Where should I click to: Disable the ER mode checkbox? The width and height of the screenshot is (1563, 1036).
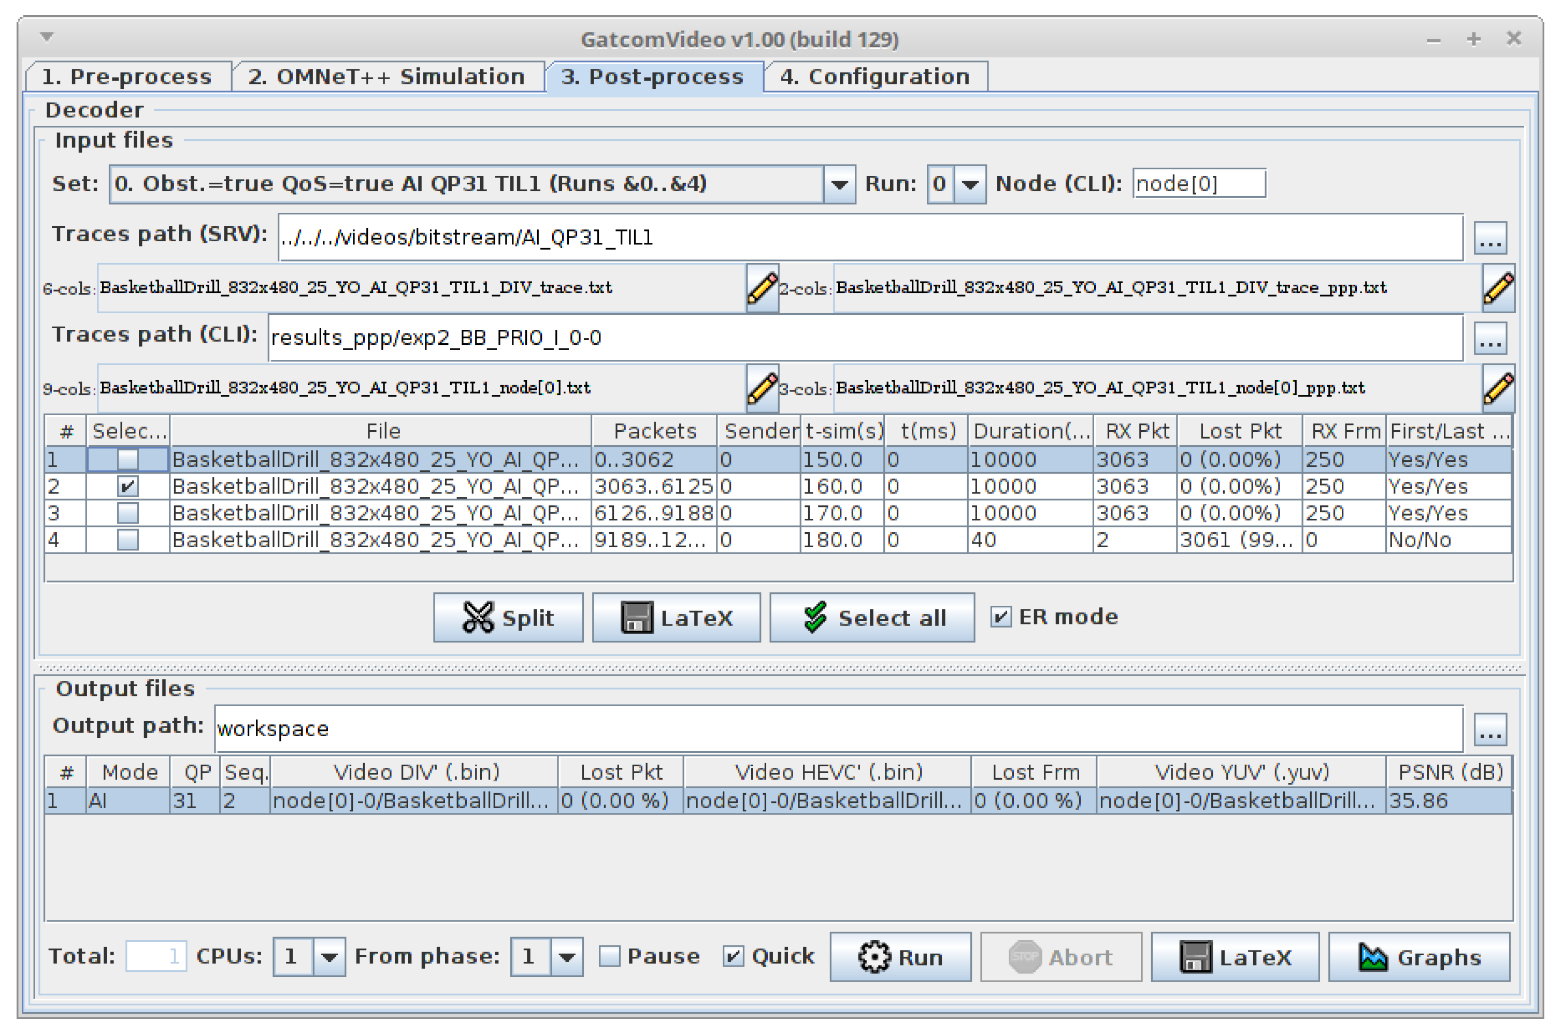(x=1000, y=617)
